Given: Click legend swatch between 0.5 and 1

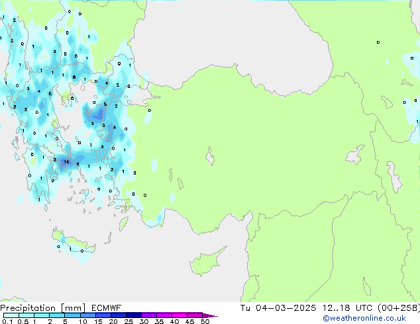Looking at the screenshot, I should [x=26, y=315].
